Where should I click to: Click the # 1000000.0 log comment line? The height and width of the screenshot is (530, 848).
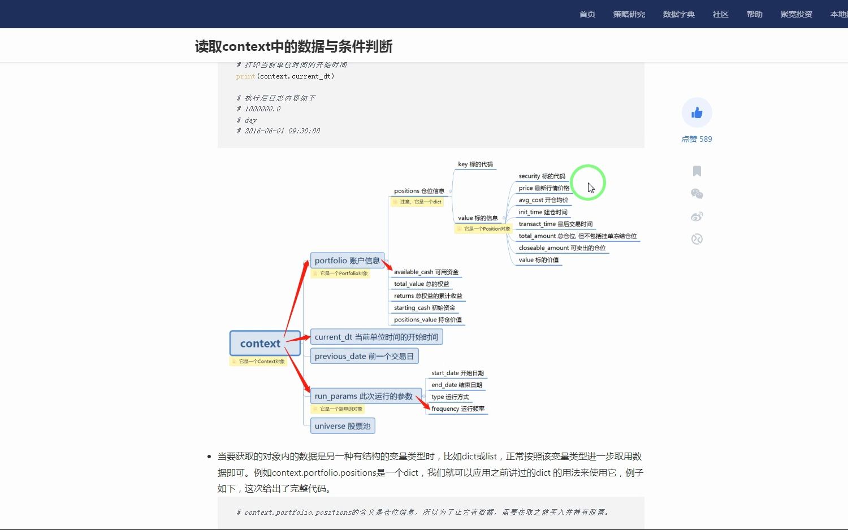click(x=258, y=109)
